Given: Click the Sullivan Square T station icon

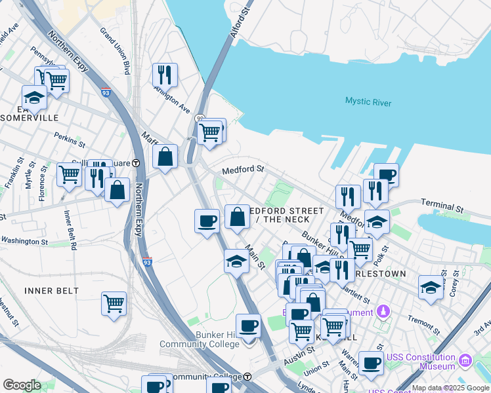Looking at the screenshot, I should point(136,163).
